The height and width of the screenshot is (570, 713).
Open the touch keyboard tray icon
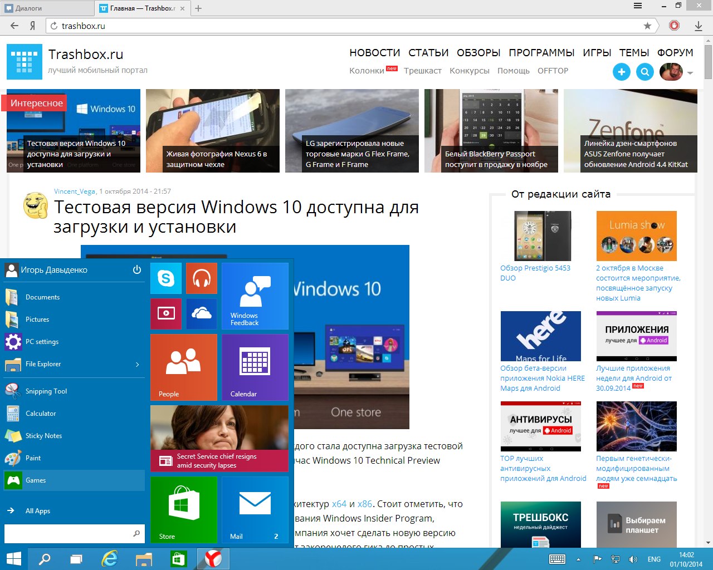point(557,559)
